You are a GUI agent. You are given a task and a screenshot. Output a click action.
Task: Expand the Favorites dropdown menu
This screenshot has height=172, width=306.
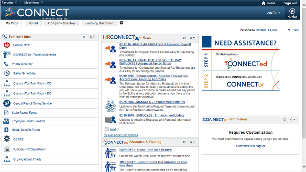pyautogui.click(x=9, y=2)
